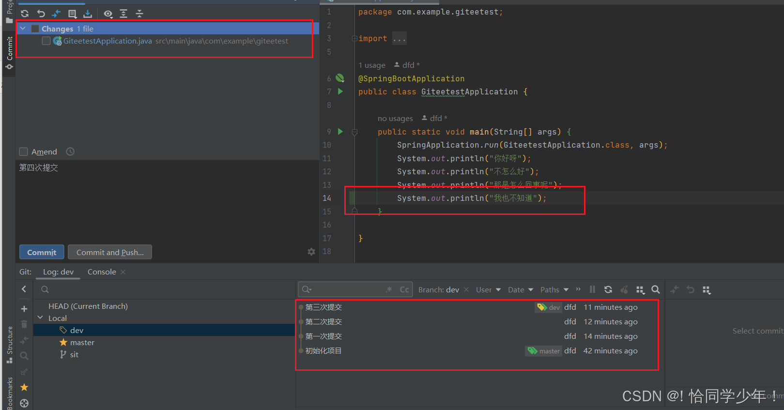Toggle match case Cc in log search
Image resolution: width=784 pixels, height=410 pixels.
404,289
